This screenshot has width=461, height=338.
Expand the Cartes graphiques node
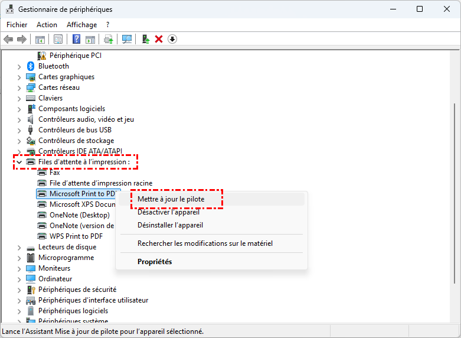click(19, 77)
